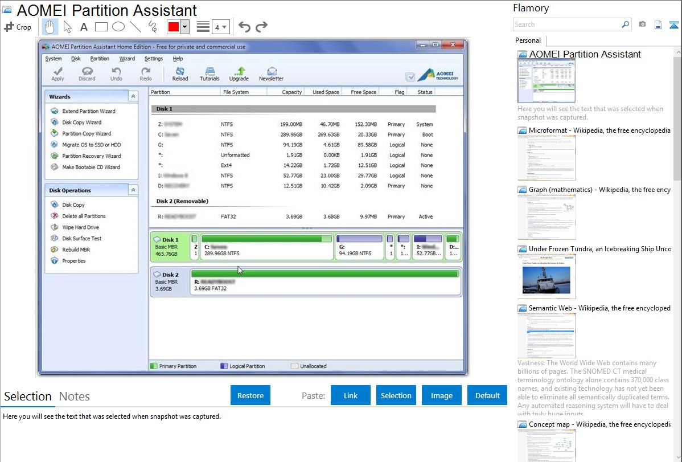Click the Flamory search field

click(x=566, y=24)
